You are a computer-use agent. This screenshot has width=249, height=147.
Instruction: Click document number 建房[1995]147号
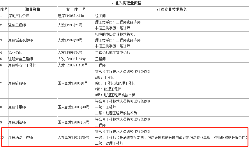[x=71, y=16]
